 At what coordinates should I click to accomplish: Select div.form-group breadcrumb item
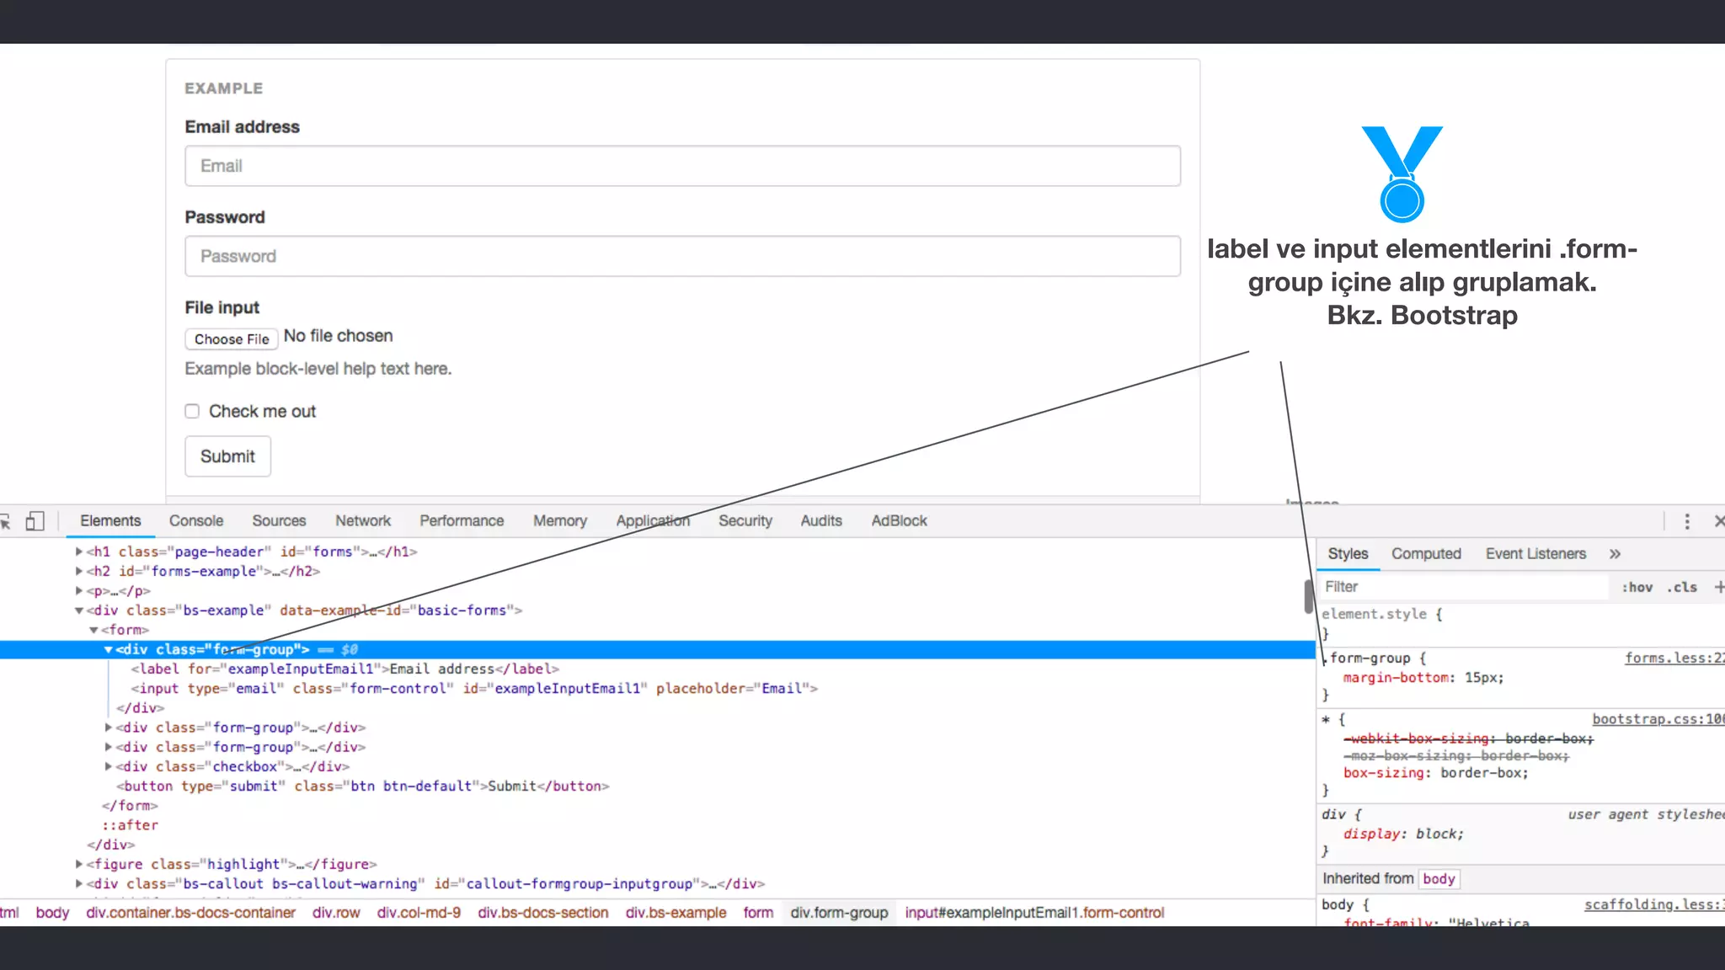tap(839, 913)
